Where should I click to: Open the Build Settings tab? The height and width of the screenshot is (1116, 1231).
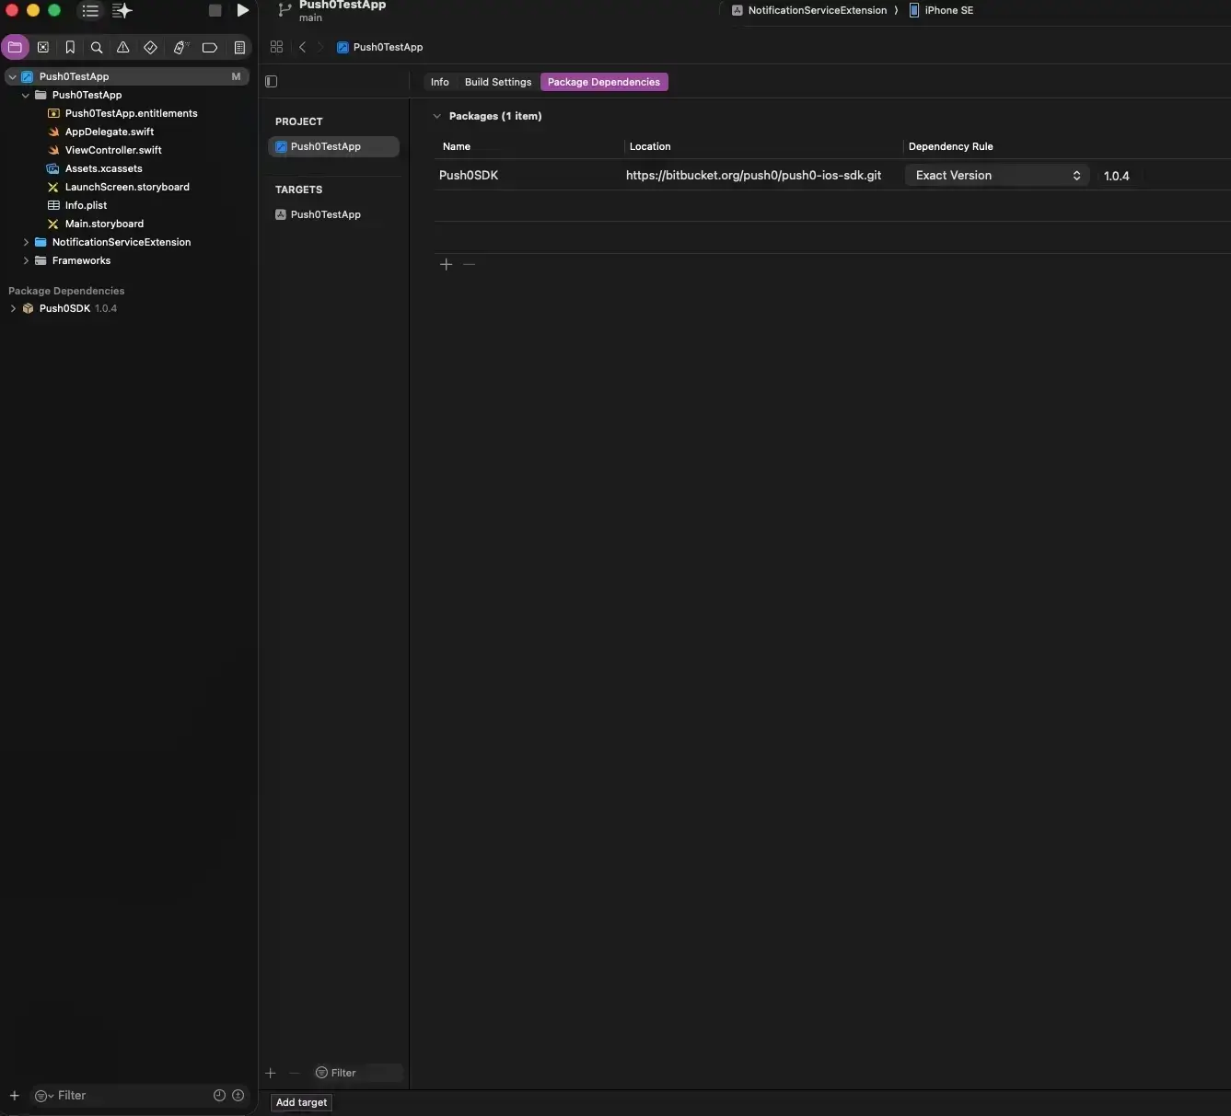tap(498, 82)
